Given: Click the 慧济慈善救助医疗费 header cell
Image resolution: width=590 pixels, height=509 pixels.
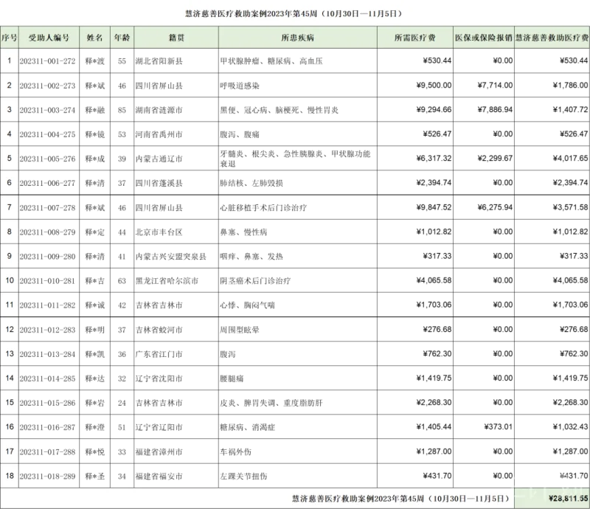Looking at the screenshot, I should tap(552, 37).
